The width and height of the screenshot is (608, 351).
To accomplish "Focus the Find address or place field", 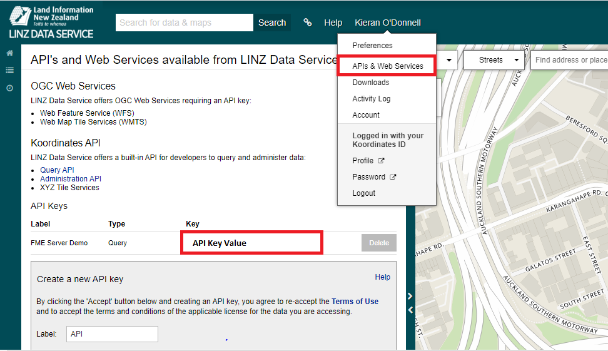I will [x=569, y=59].
